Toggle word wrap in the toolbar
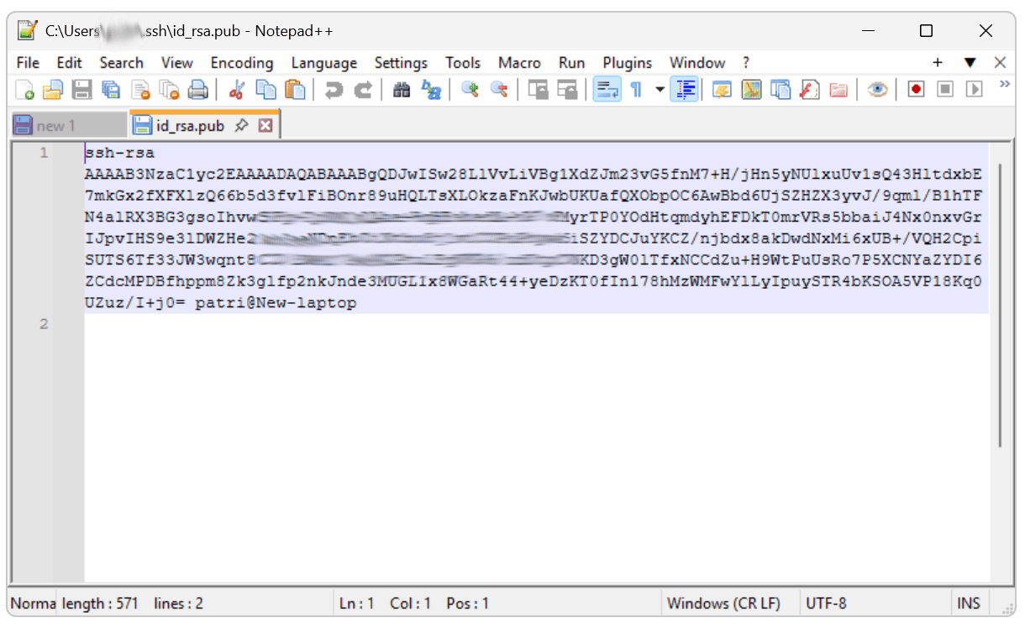 (607, 89)
